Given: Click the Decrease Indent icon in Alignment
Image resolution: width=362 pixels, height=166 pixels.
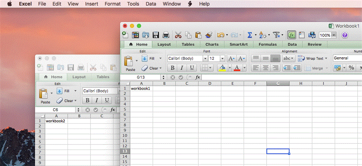Looking at the screenshot, I should click(x=287, y=68).
